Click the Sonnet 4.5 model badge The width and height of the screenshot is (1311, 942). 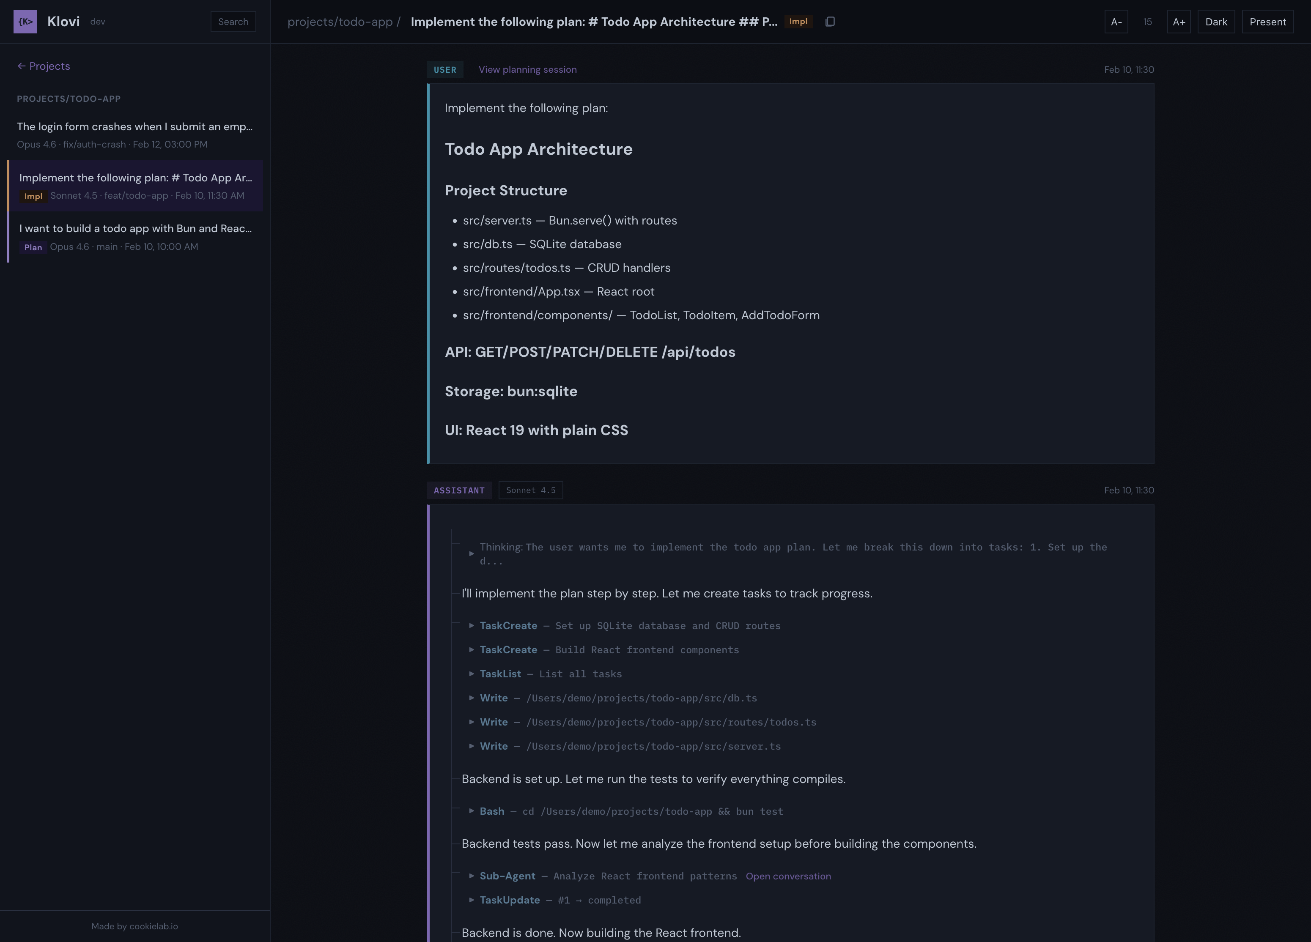coord(530,490)
